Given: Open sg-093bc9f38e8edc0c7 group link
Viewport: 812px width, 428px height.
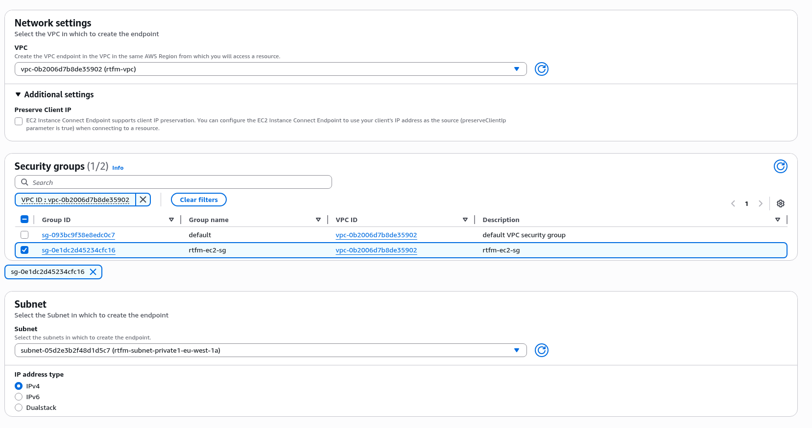Looking at the screenshot, I should (x=78, y=235).
